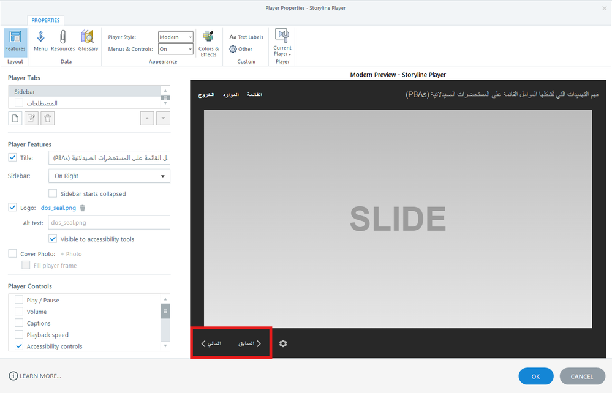
Task: Select the PROPERTIES ribbon tab
Action: pyautogui.click(x=45, y=20)
